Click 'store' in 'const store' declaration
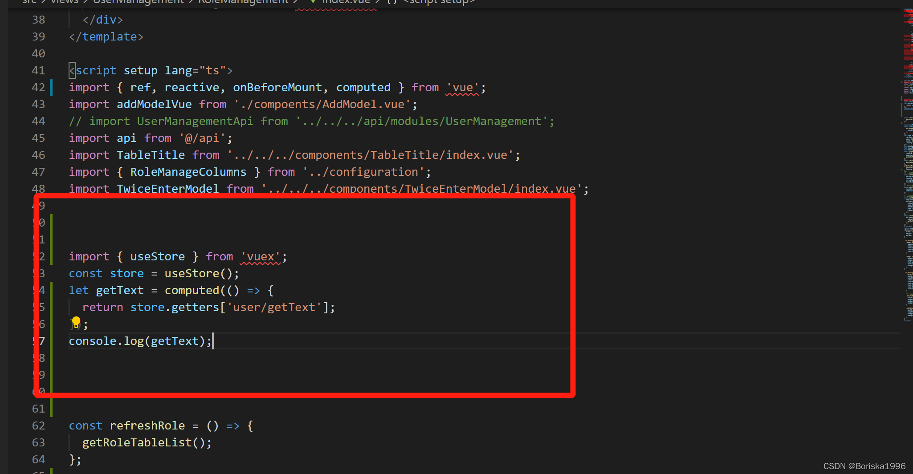 click(x=127, y=273)
